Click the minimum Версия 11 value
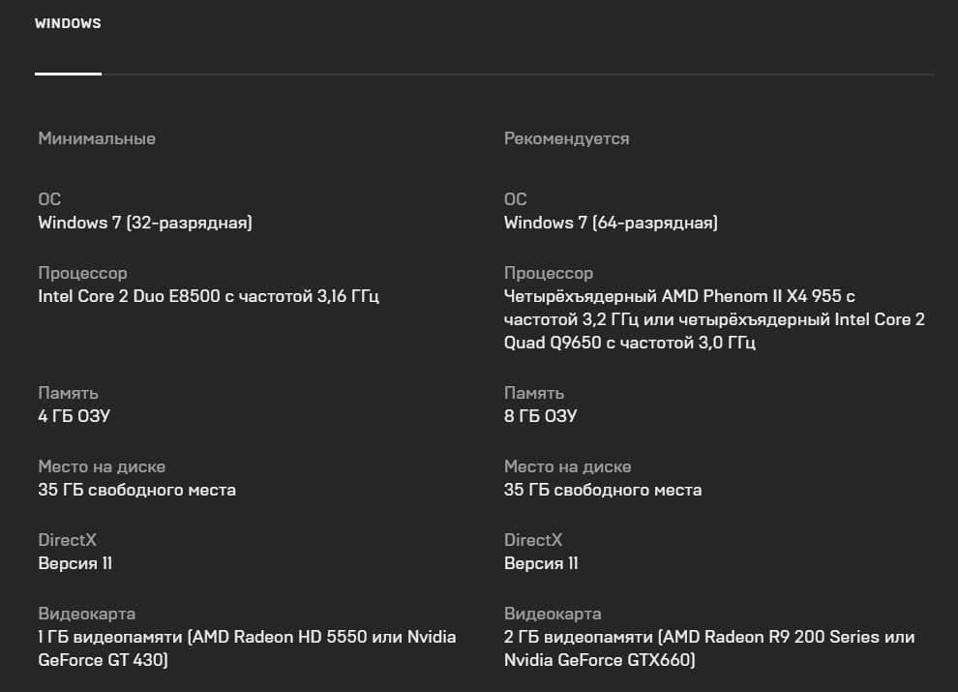Screen dimensions: 958x692 (75, 563)
